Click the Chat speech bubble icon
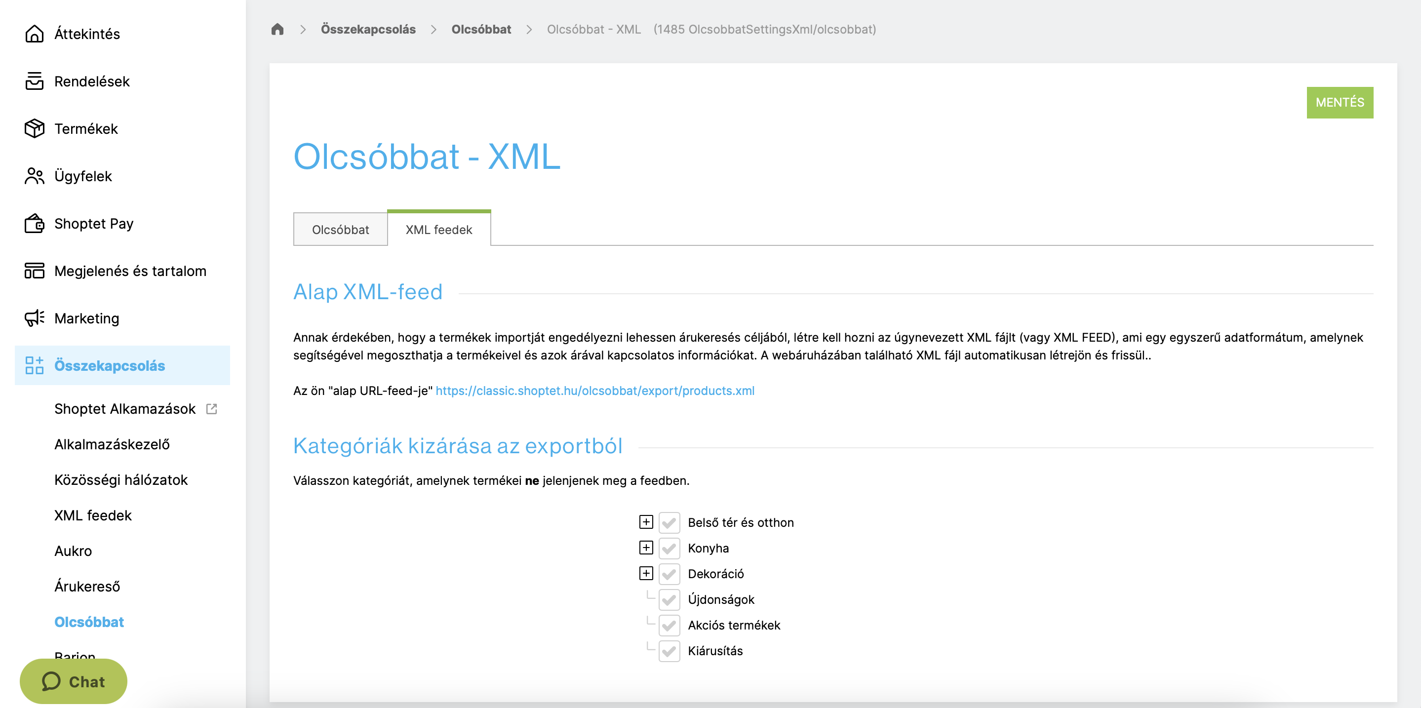This screenshot has width=1421, height=708. [51, 681]
